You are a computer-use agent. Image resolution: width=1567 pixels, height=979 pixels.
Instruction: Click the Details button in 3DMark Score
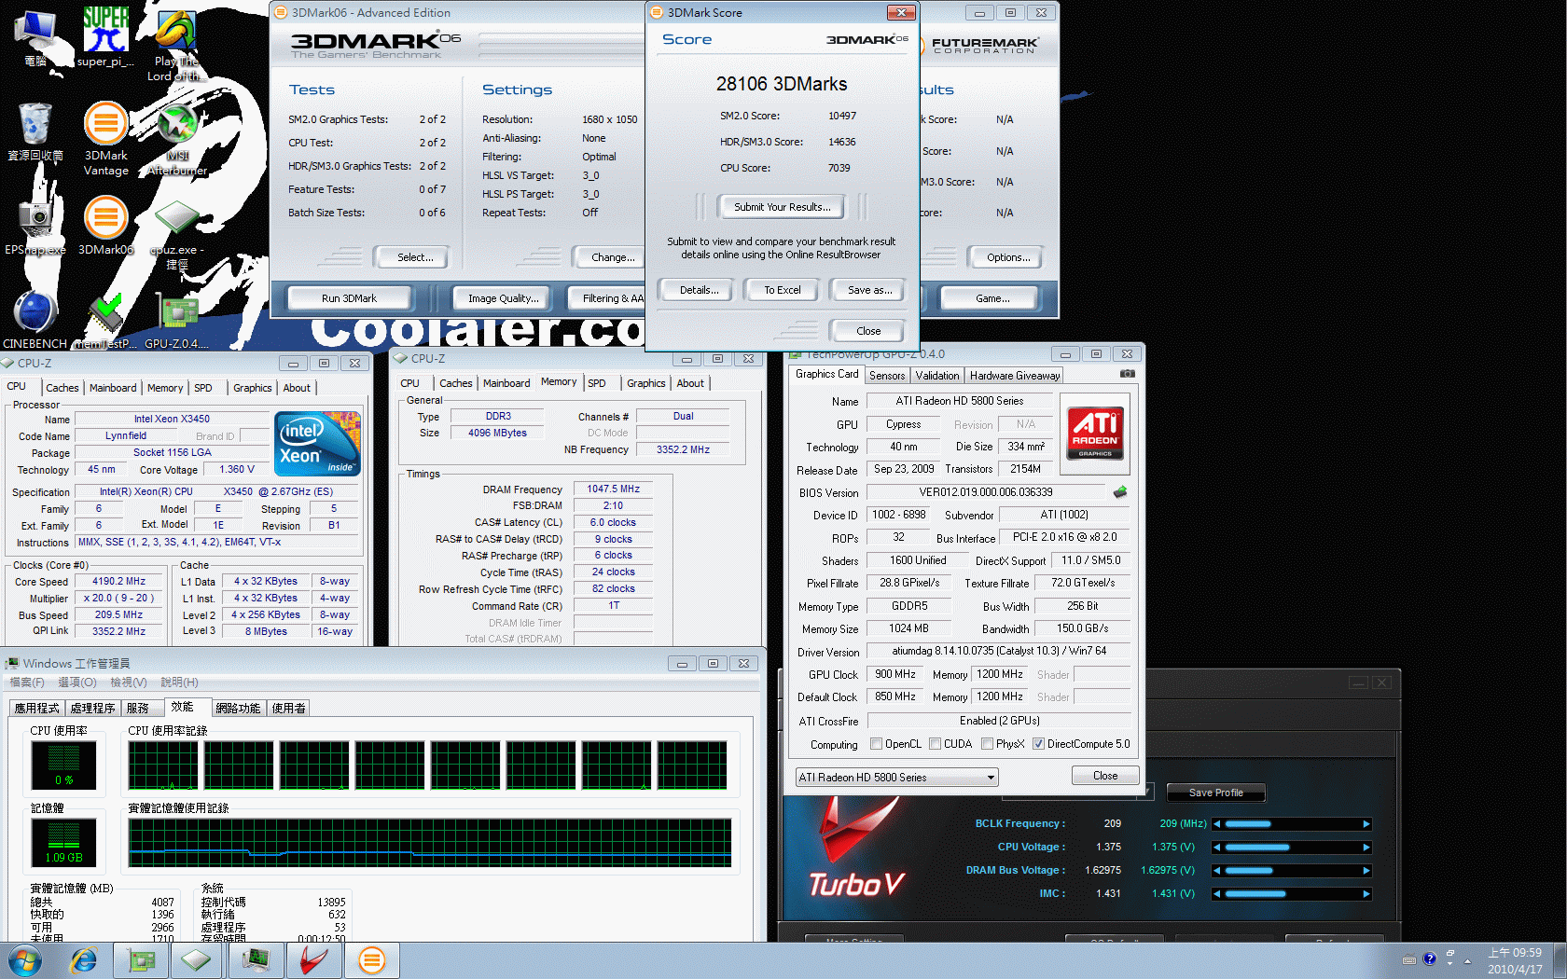tap(699, 290)
